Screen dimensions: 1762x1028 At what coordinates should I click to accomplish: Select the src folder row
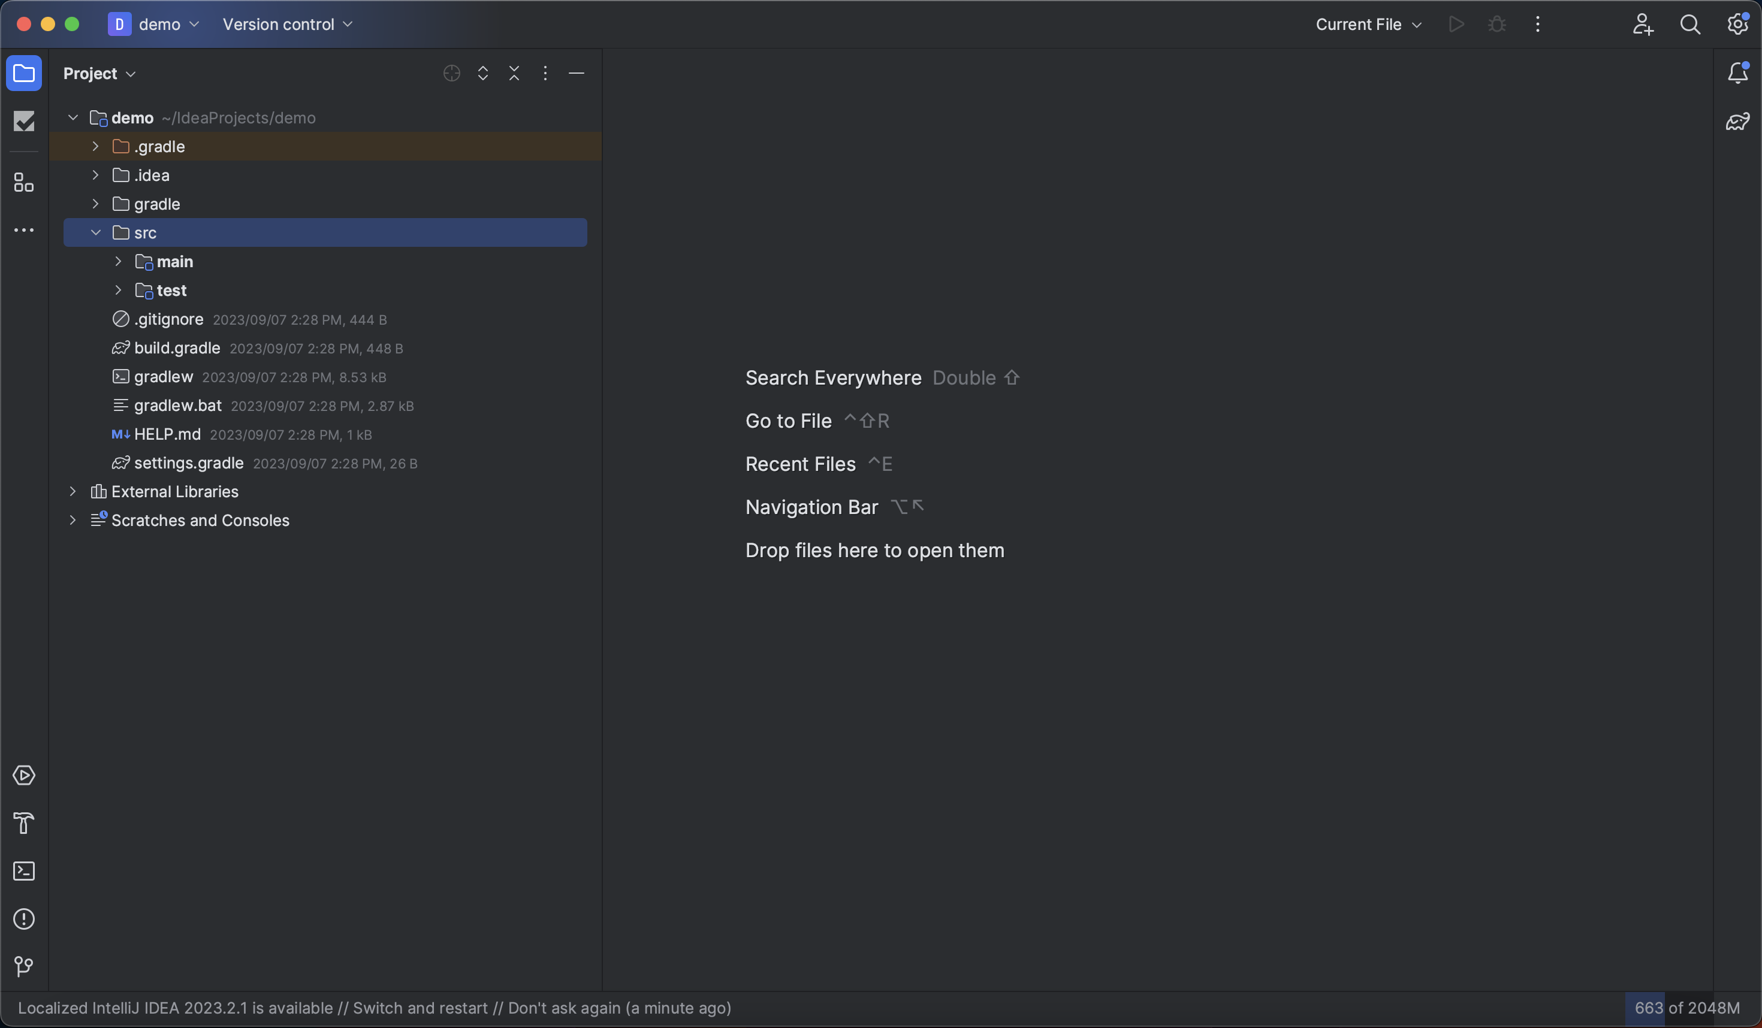coord(325,232)
